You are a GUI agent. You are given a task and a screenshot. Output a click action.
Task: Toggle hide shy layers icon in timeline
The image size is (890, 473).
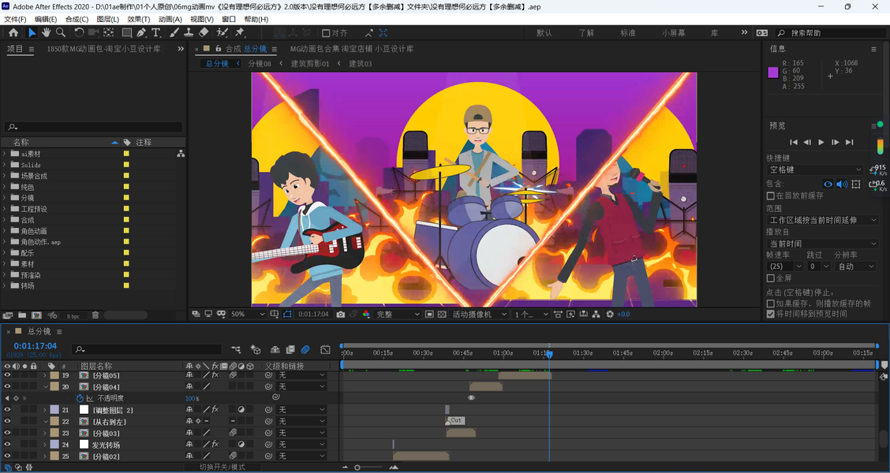[x=275, y=350]
